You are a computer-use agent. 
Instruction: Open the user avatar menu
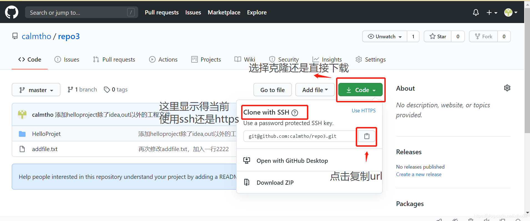pyautogui.click(x=511, y=12)
